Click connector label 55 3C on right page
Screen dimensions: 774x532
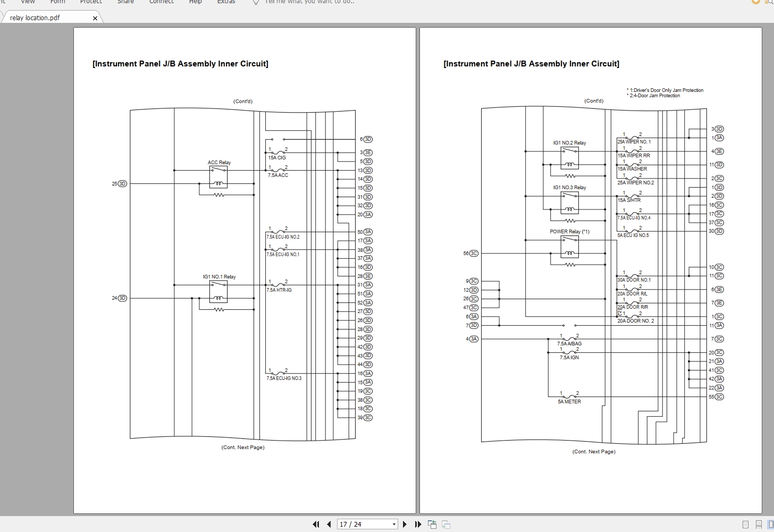[716, 397]
